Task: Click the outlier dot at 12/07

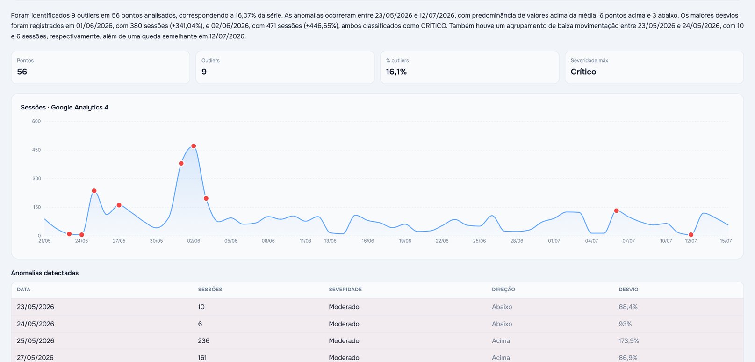Action: 691,235
